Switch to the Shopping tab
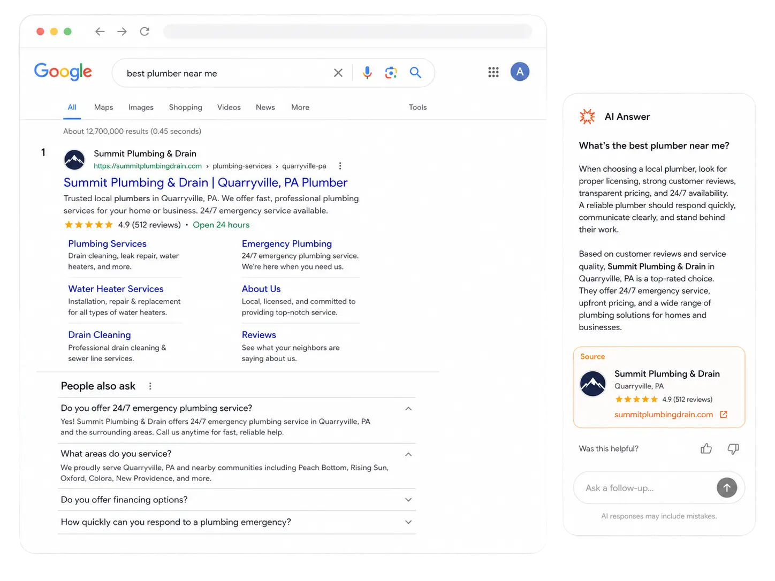Image resolution: width=775 pixels, height=581 pixels. point(186,108)
